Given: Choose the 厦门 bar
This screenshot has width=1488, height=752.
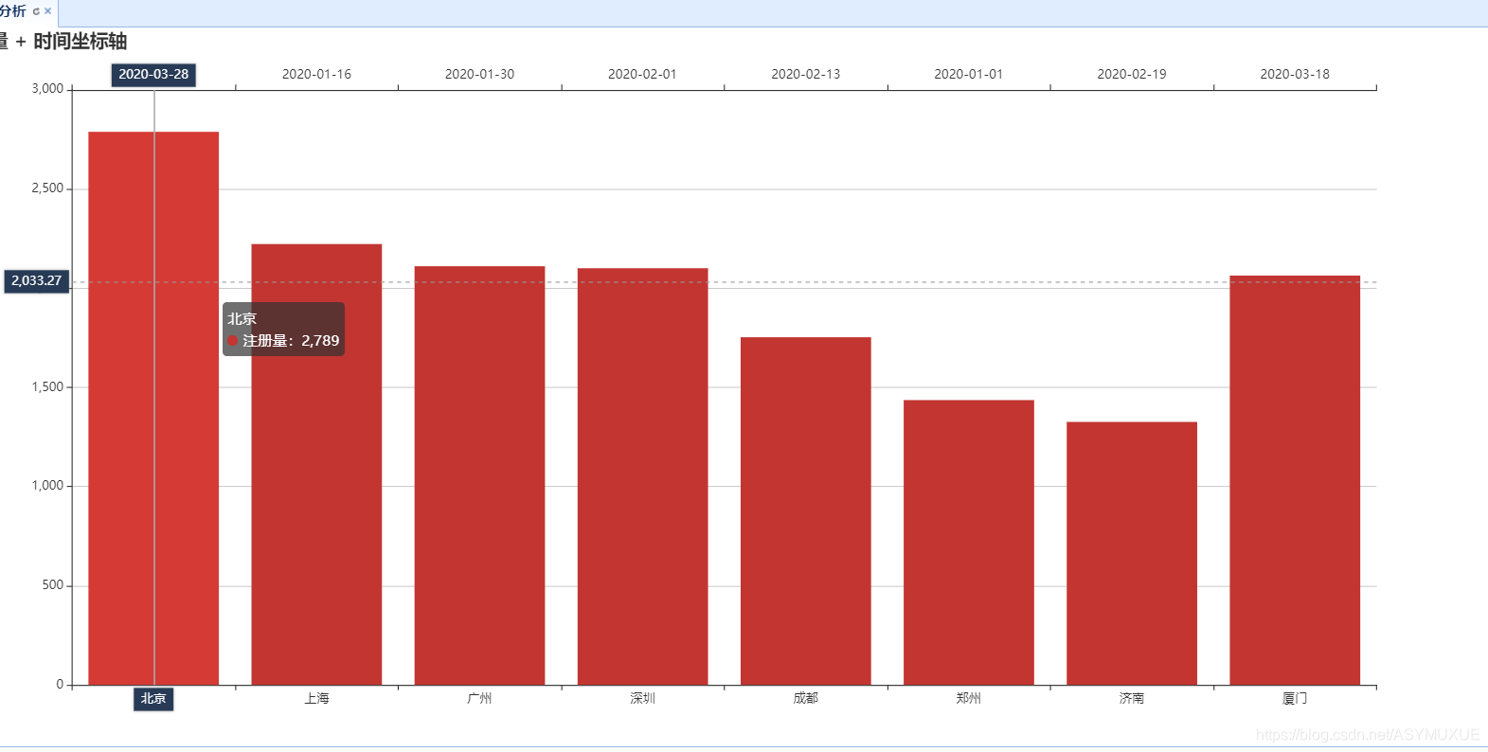Looking at the screenshot, I should point(1295,480).
